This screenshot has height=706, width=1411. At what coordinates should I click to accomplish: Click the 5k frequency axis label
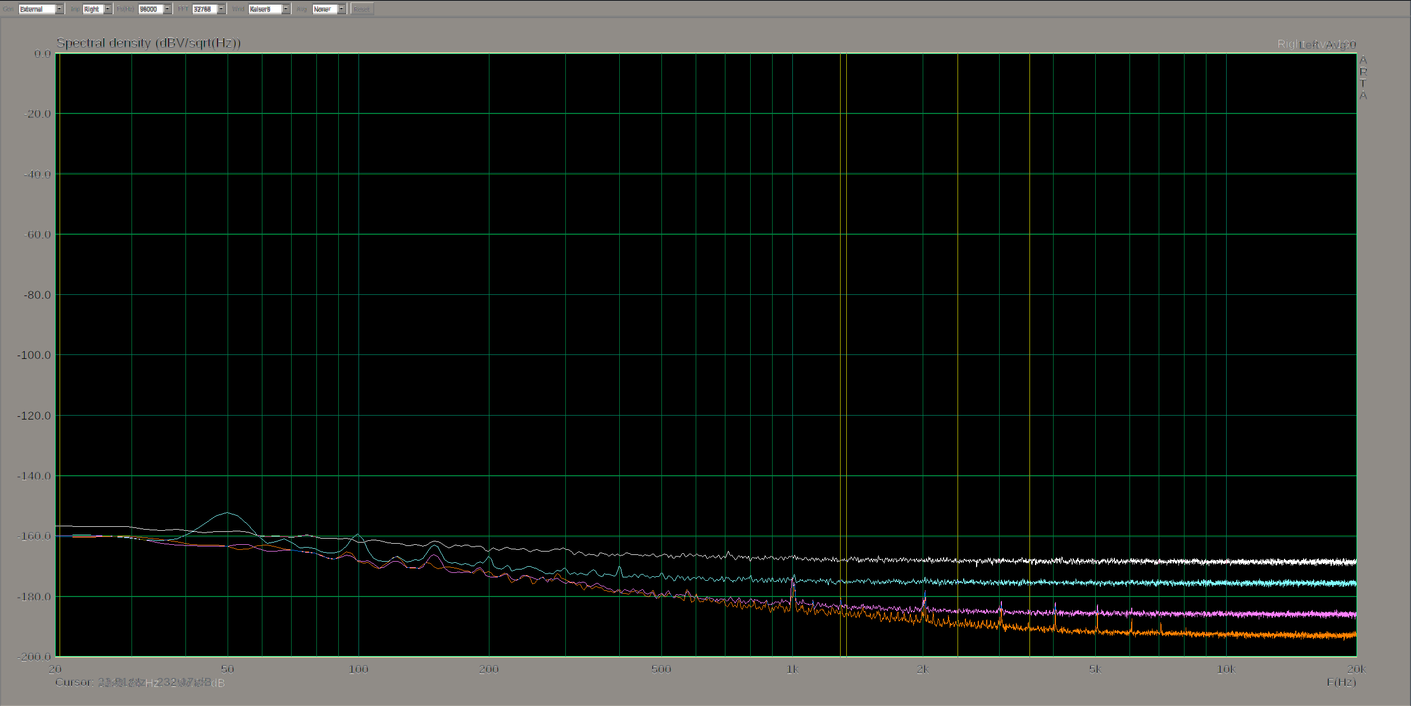[x=1095, y=669]
